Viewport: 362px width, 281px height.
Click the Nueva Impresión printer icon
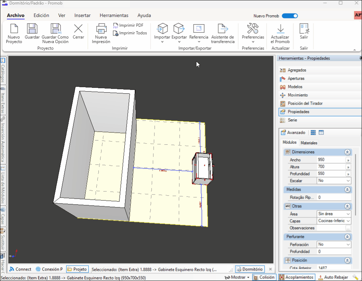pos(101,28)
